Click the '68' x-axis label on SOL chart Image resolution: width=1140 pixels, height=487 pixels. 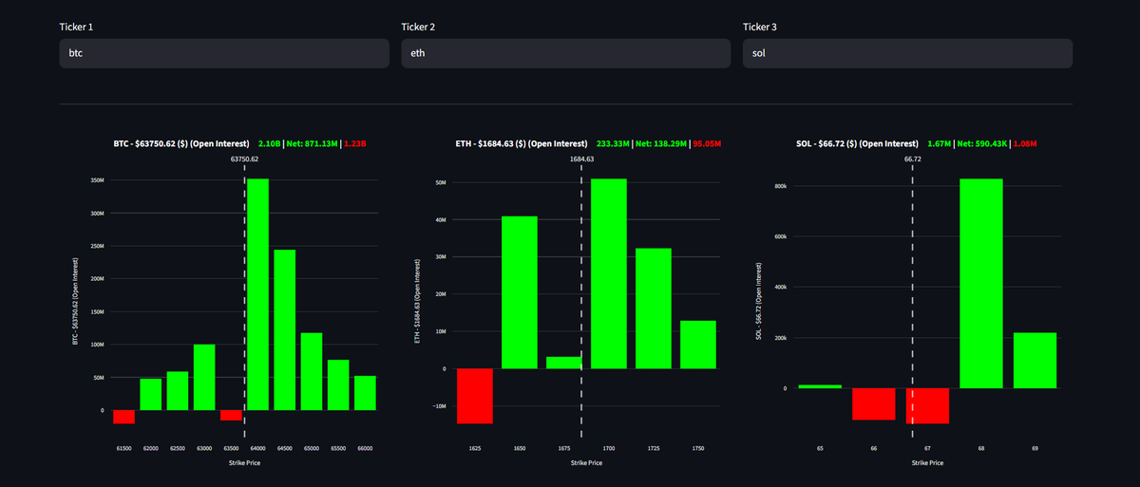(x=981, y=447)
